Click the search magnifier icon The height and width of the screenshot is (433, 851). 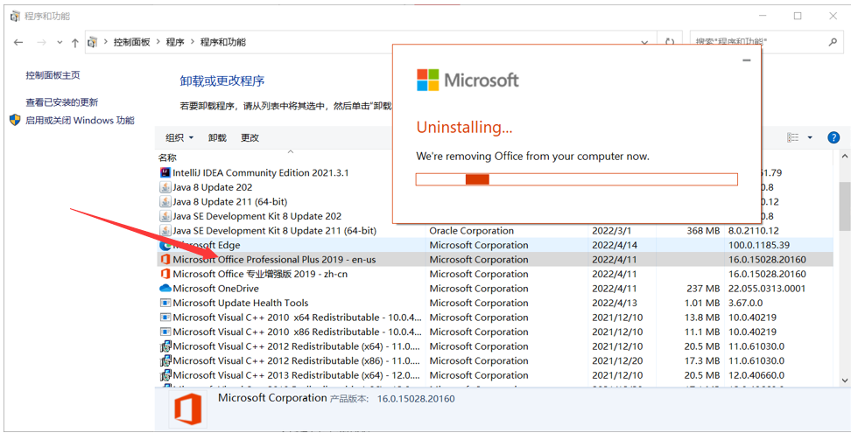click(x=833, y=42)
